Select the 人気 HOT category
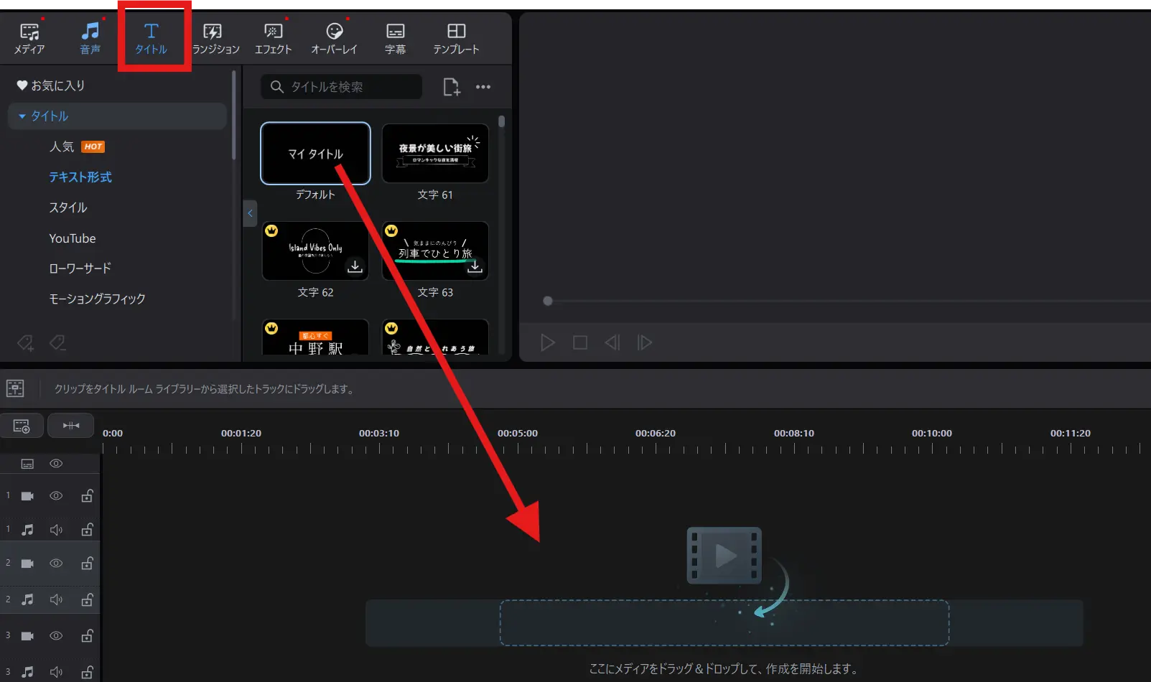 coord(77,146)
